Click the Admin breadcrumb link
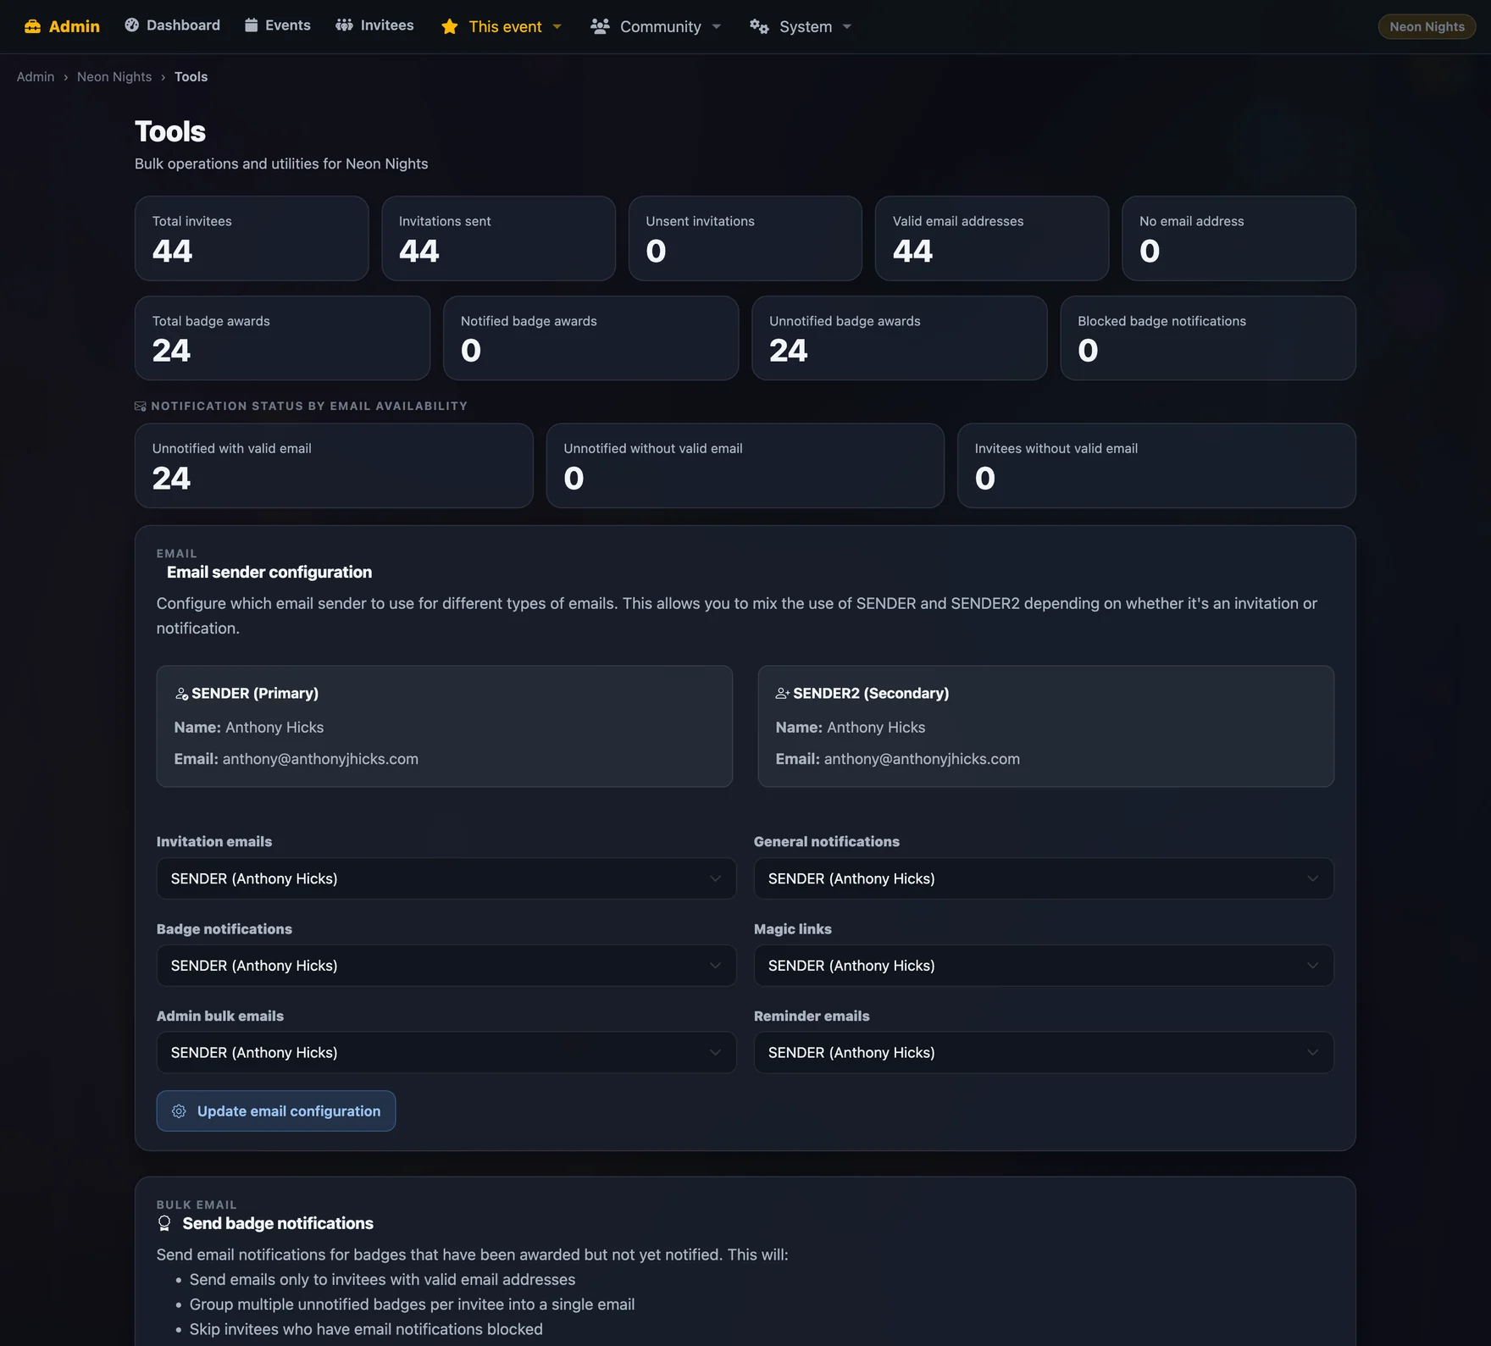Screen dimensions: 1491x1346 [x=36, y=76]
